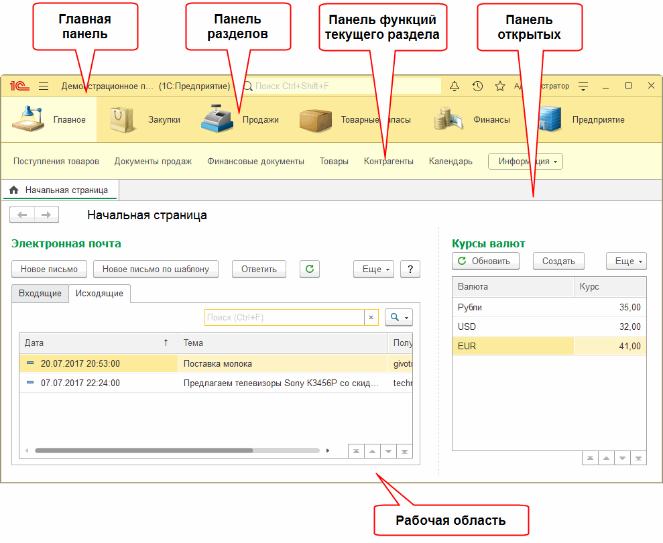Jump to first row in currency list
663x543 pixels.
(591, 458)
